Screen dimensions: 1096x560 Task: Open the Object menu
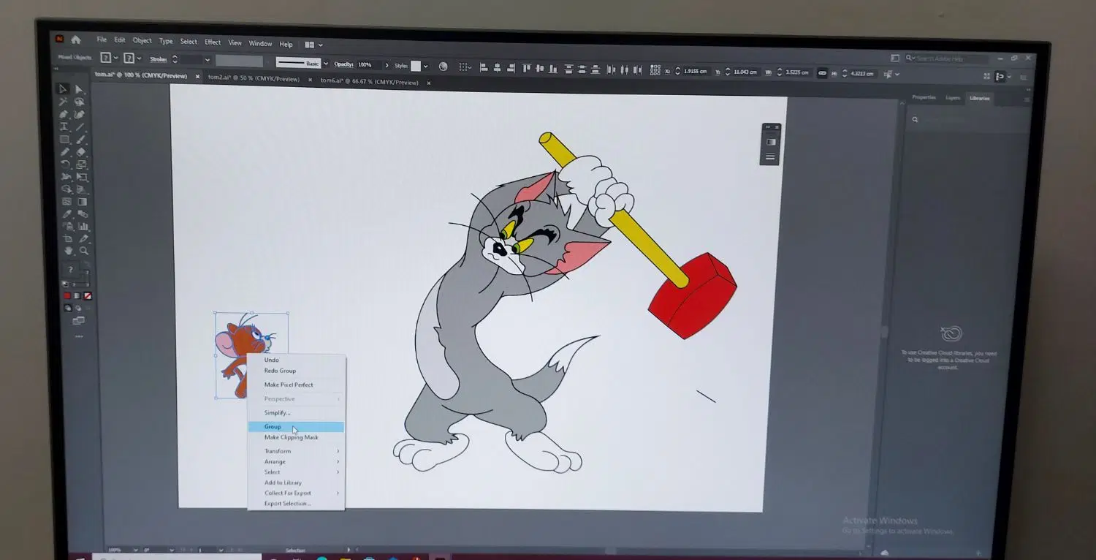pyautogui.click(x=142, y=40)
